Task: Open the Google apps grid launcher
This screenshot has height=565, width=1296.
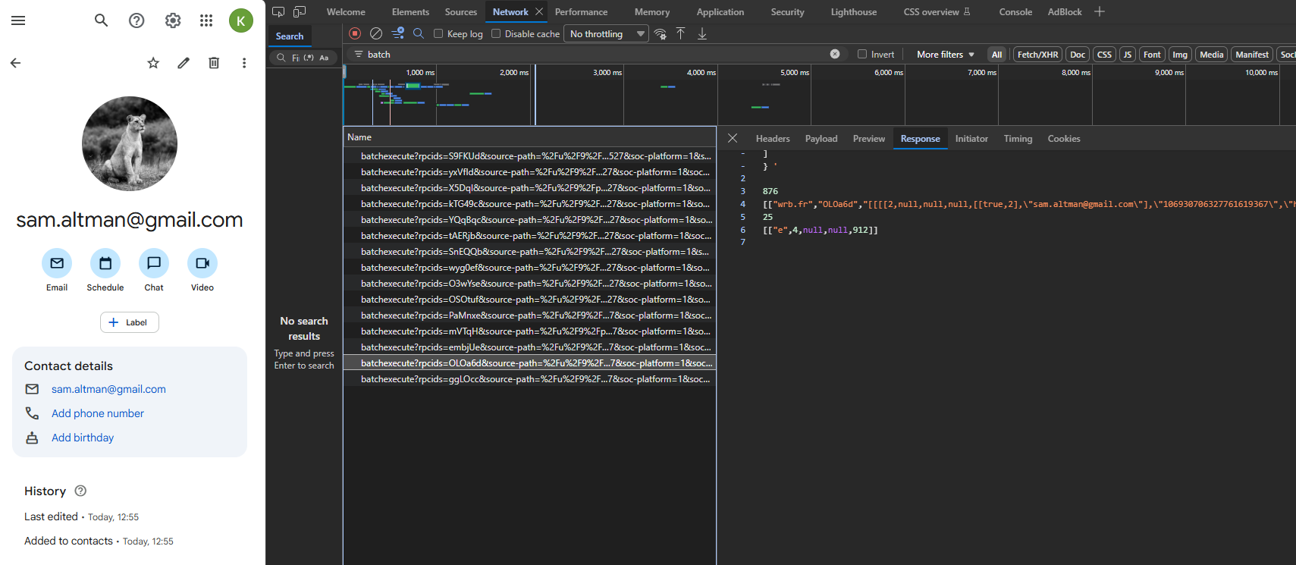Action: pyautogui.click(x=206, y=20)
